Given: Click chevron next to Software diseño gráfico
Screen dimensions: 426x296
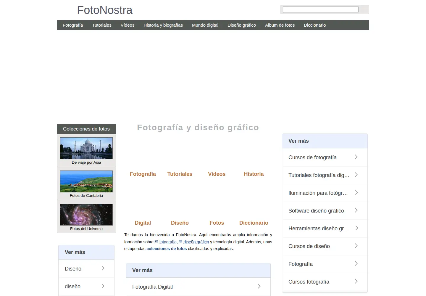Looking at the screenshot, I should pyautogui.click(x=356, y=210).
